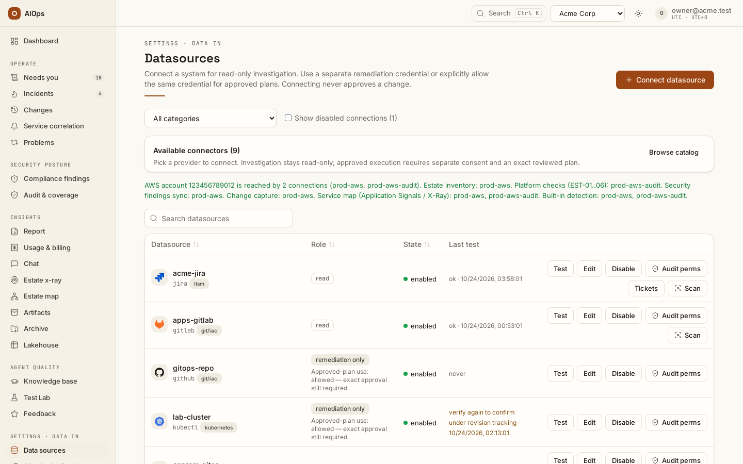Scan the apps-gitlab datasource
The image size is (743, 464).
pos(687,335)
